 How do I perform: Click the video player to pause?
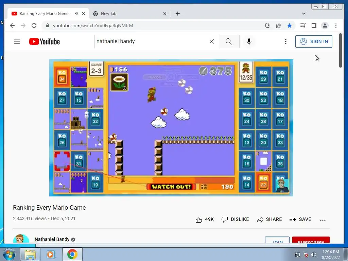click(x=171, y=128)
